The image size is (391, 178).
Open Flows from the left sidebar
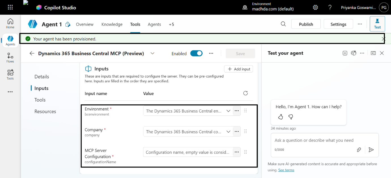click(x=10, y=57)
